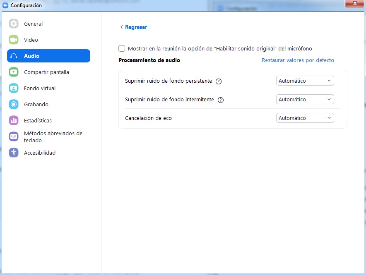The width and height of the screenshot is (366, 275).
Task: Go to Métodos abreviados de teclado tab
Action: tap(53, 137)
